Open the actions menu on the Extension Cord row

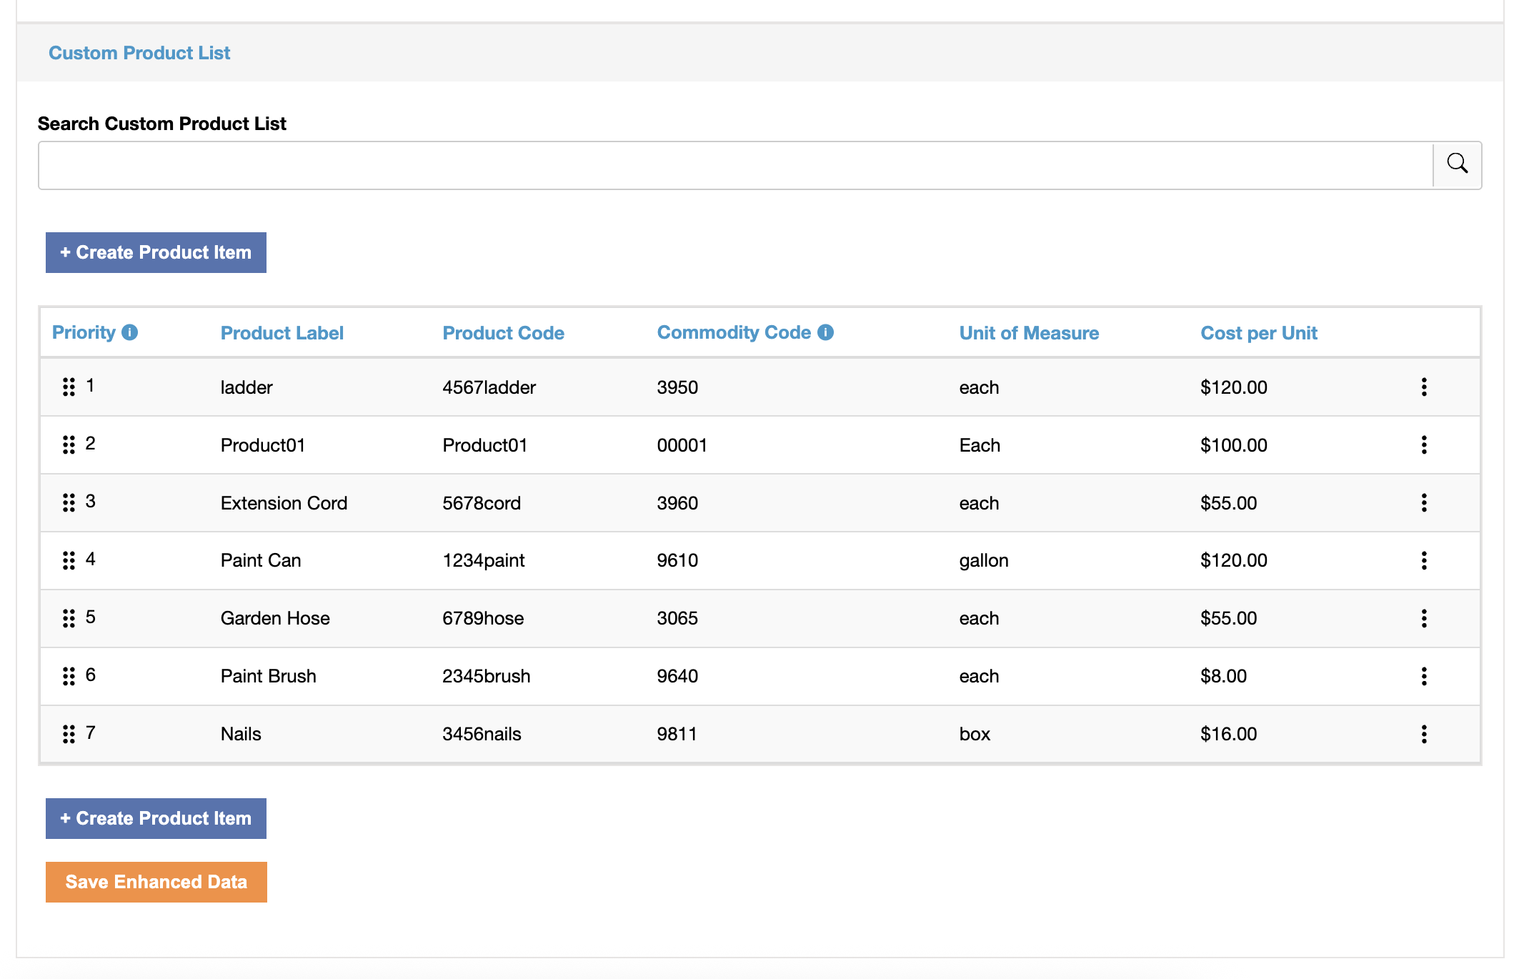[1424, 502]
